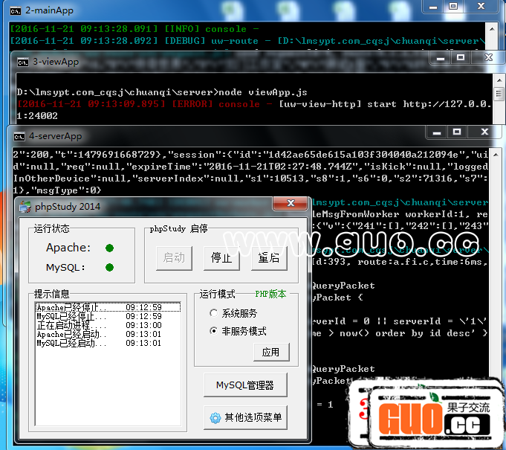
Task: Maximize the 4-serverApp window
Action: pyautogui.click(x=457, y=132)
